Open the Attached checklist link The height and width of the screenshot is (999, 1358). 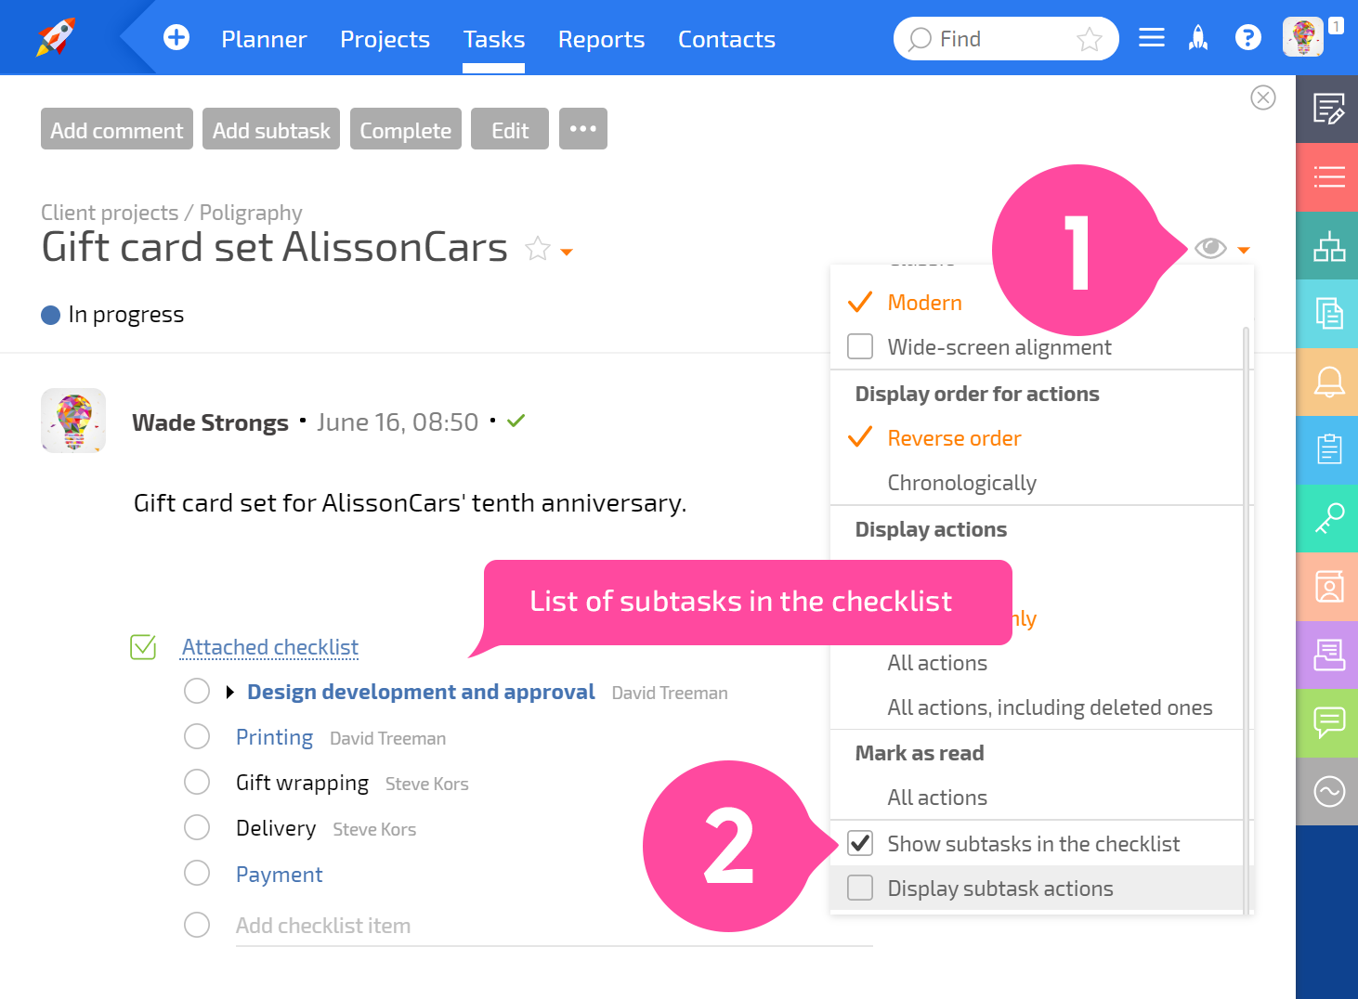point(270,647)
